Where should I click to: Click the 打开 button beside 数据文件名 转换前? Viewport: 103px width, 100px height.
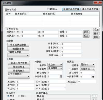pos(94,96)
